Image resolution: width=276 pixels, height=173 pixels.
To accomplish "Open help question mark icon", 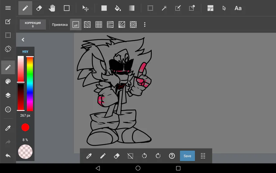I will point(172,156).
